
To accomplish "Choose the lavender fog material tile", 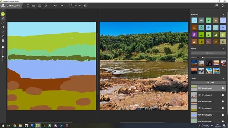I will 223,21.
